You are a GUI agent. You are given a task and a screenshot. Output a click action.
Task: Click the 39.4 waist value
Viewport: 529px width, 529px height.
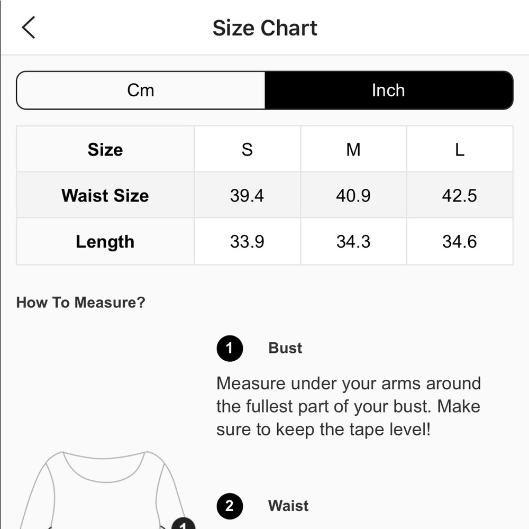point(247,196)
